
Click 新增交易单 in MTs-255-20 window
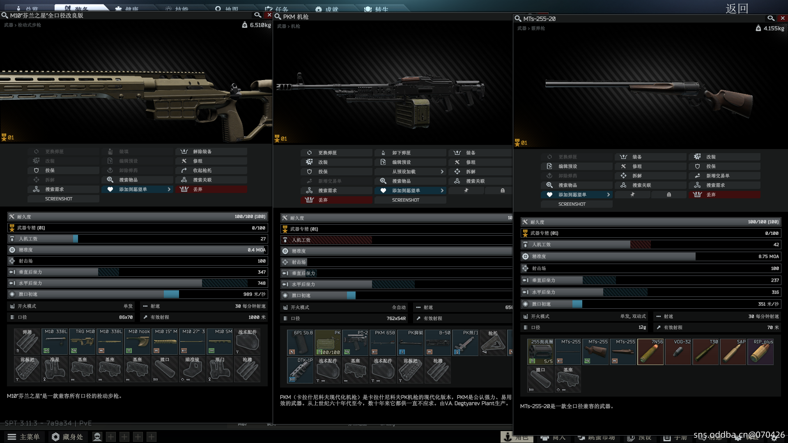click(x=724, y=176)
